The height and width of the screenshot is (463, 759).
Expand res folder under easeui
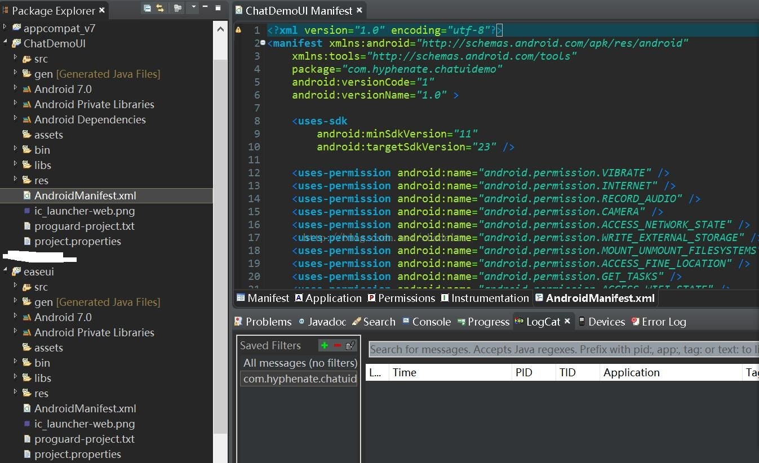[16, 393]
